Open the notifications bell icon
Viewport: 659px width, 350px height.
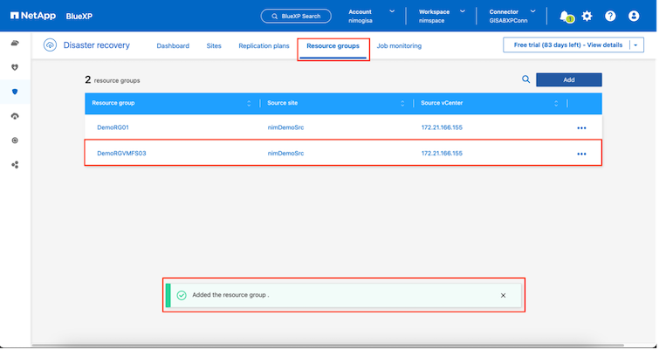(x=565, y=16)
